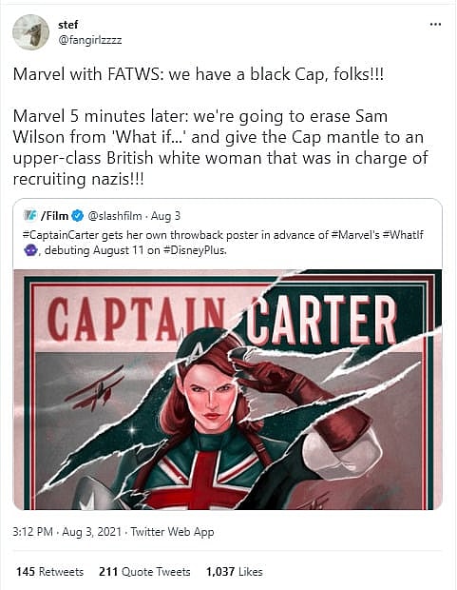Viewport: 457px width, 590px height.
Task: Click /Film's blue verified badge
Action: tap(77, 216)
